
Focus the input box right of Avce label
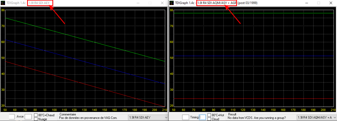28,117
